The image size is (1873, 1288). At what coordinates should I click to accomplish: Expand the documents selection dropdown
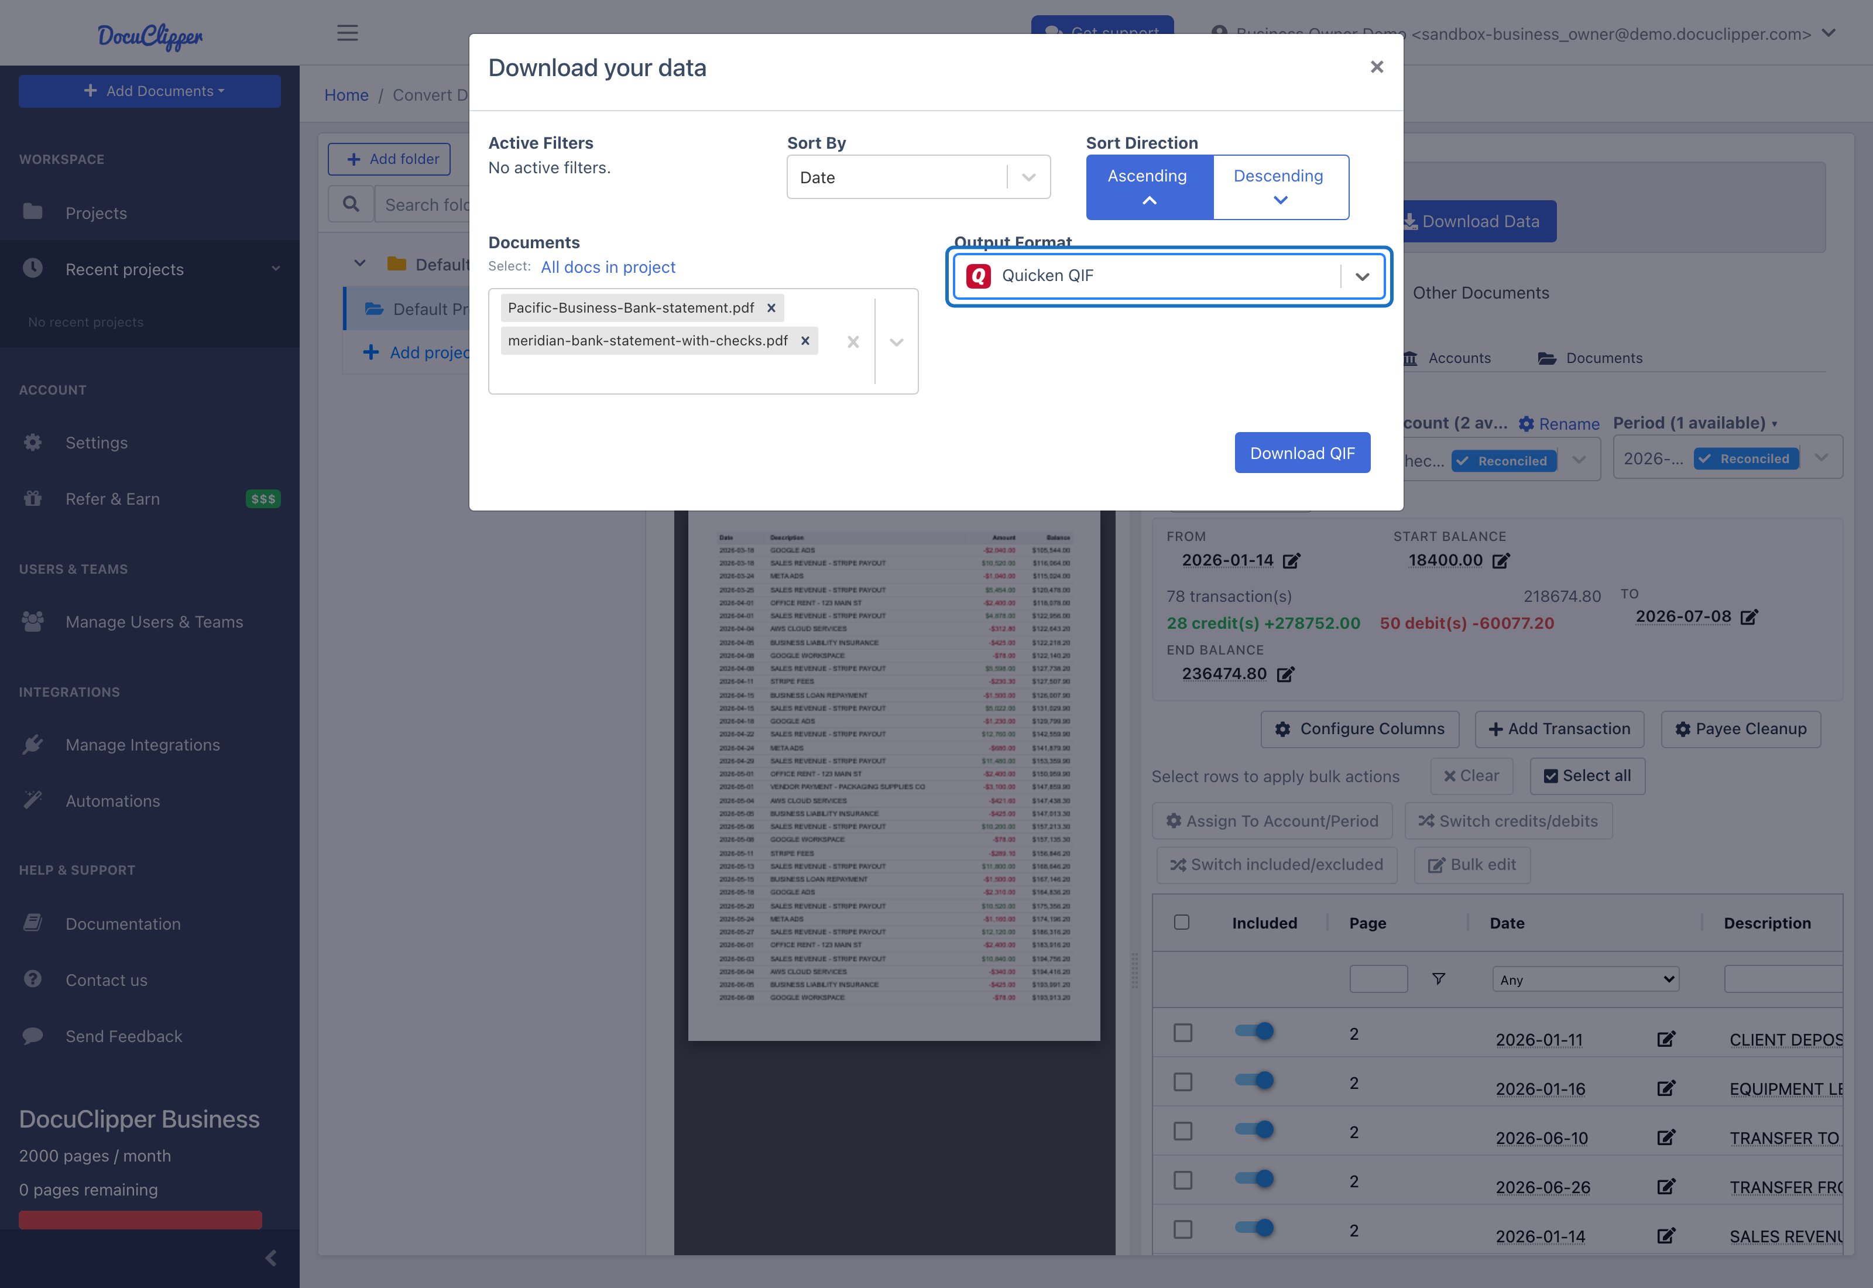pyautogui.click(x=896, y=341)
